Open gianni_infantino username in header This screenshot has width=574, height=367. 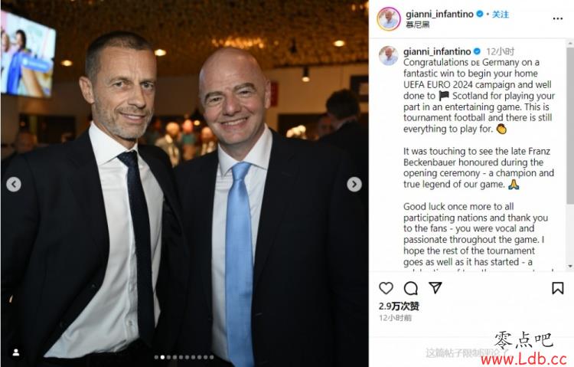[x=439, y=15]
